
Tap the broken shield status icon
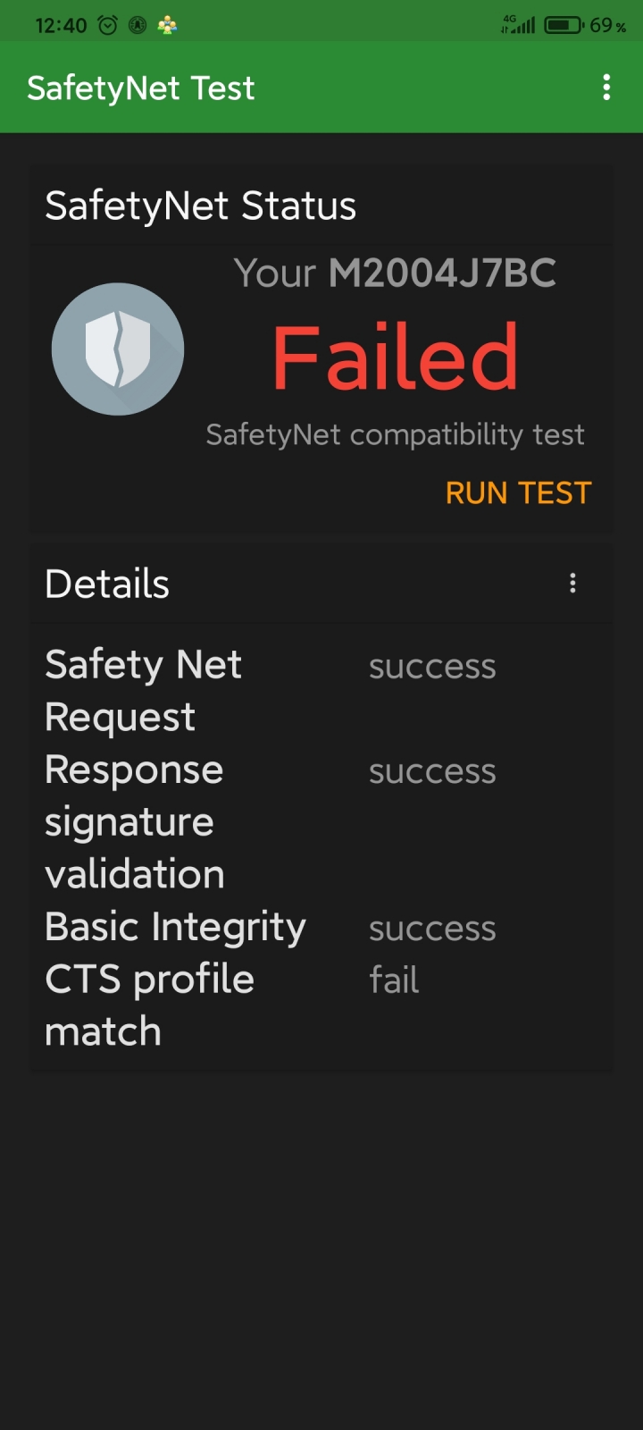(118, 349)
